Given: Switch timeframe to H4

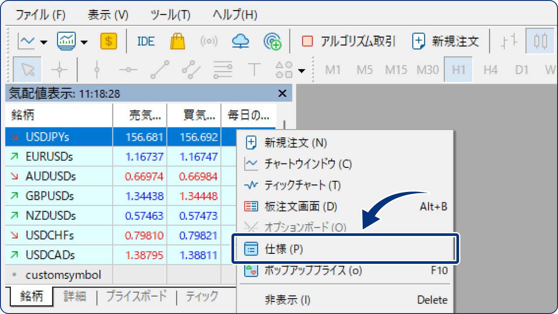Looking at the screenshot, I should click(490, 69).
